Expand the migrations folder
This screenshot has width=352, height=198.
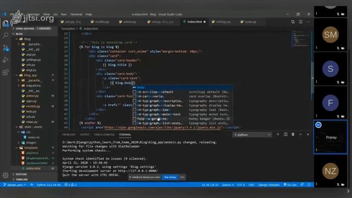35,86
